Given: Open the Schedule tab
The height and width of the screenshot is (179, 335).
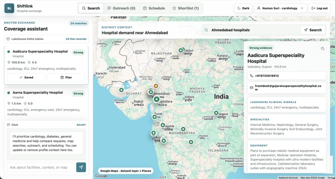Looking at the screenshot, I should point(154,8).
